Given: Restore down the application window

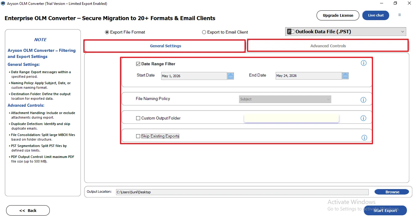Looking at the screenshot, I should [x=395, y=3].
